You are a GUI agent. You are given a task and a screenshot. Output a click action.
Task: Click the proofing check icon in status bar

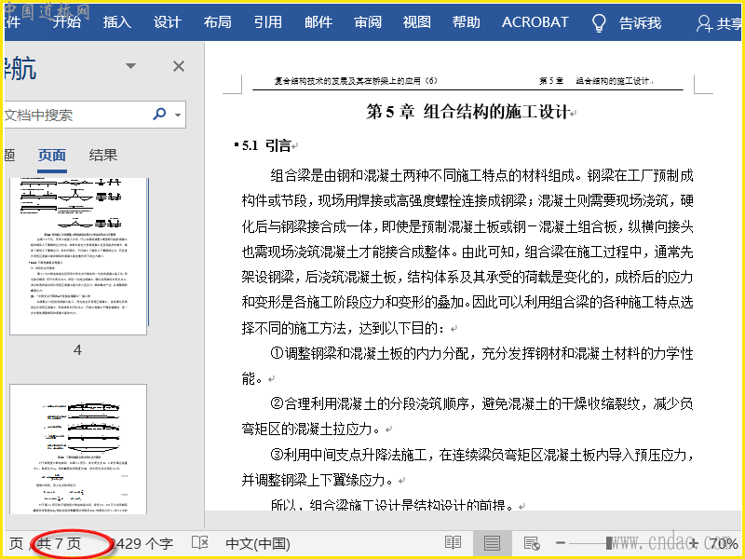[199, 543]
